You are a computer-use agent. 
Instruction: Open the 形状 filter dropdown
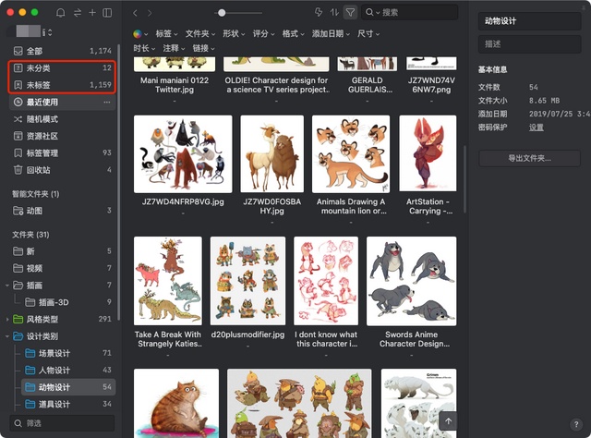pos(234,34)
